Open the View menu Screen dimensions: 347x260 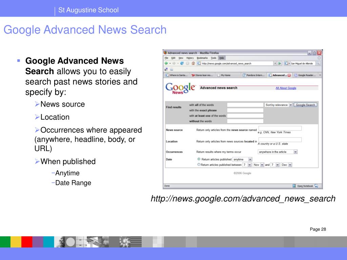[181, 58]
